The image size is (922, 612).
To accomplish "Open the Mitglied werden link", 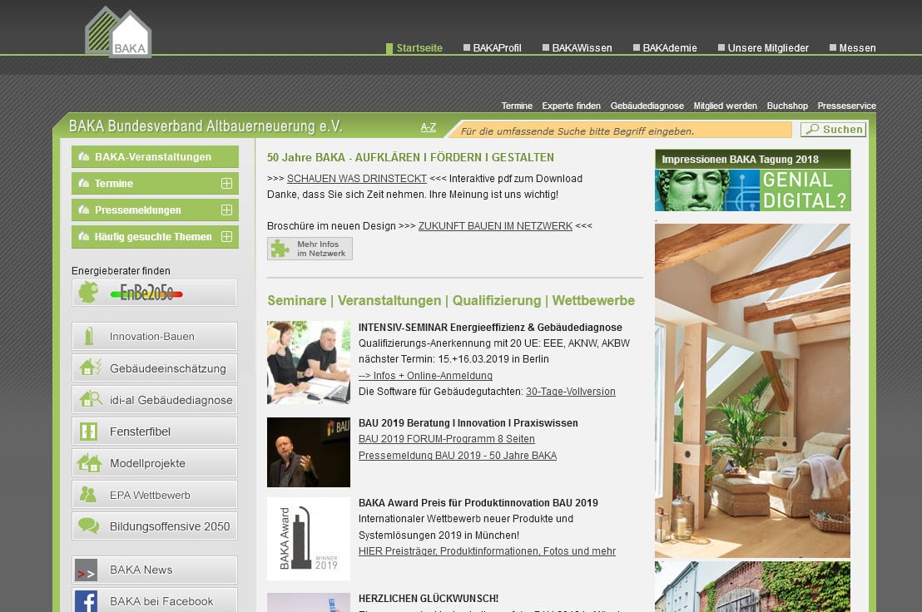I will tap(725, 106).
